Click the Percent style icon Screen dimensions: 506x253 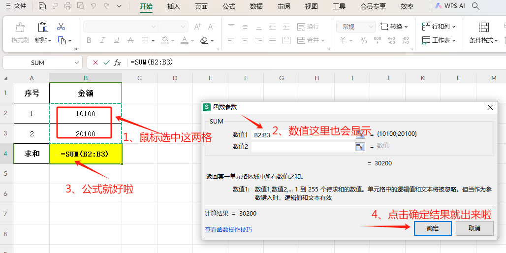(x=364, y=40)
